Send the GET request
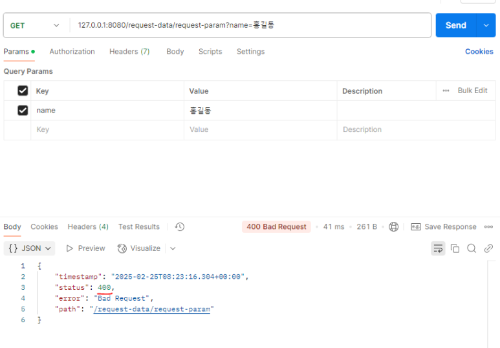The image size is (500, 348). coord(456,25)
